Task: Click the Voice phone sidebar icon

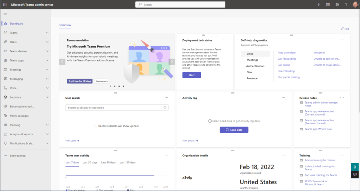Action: point(5,88)
